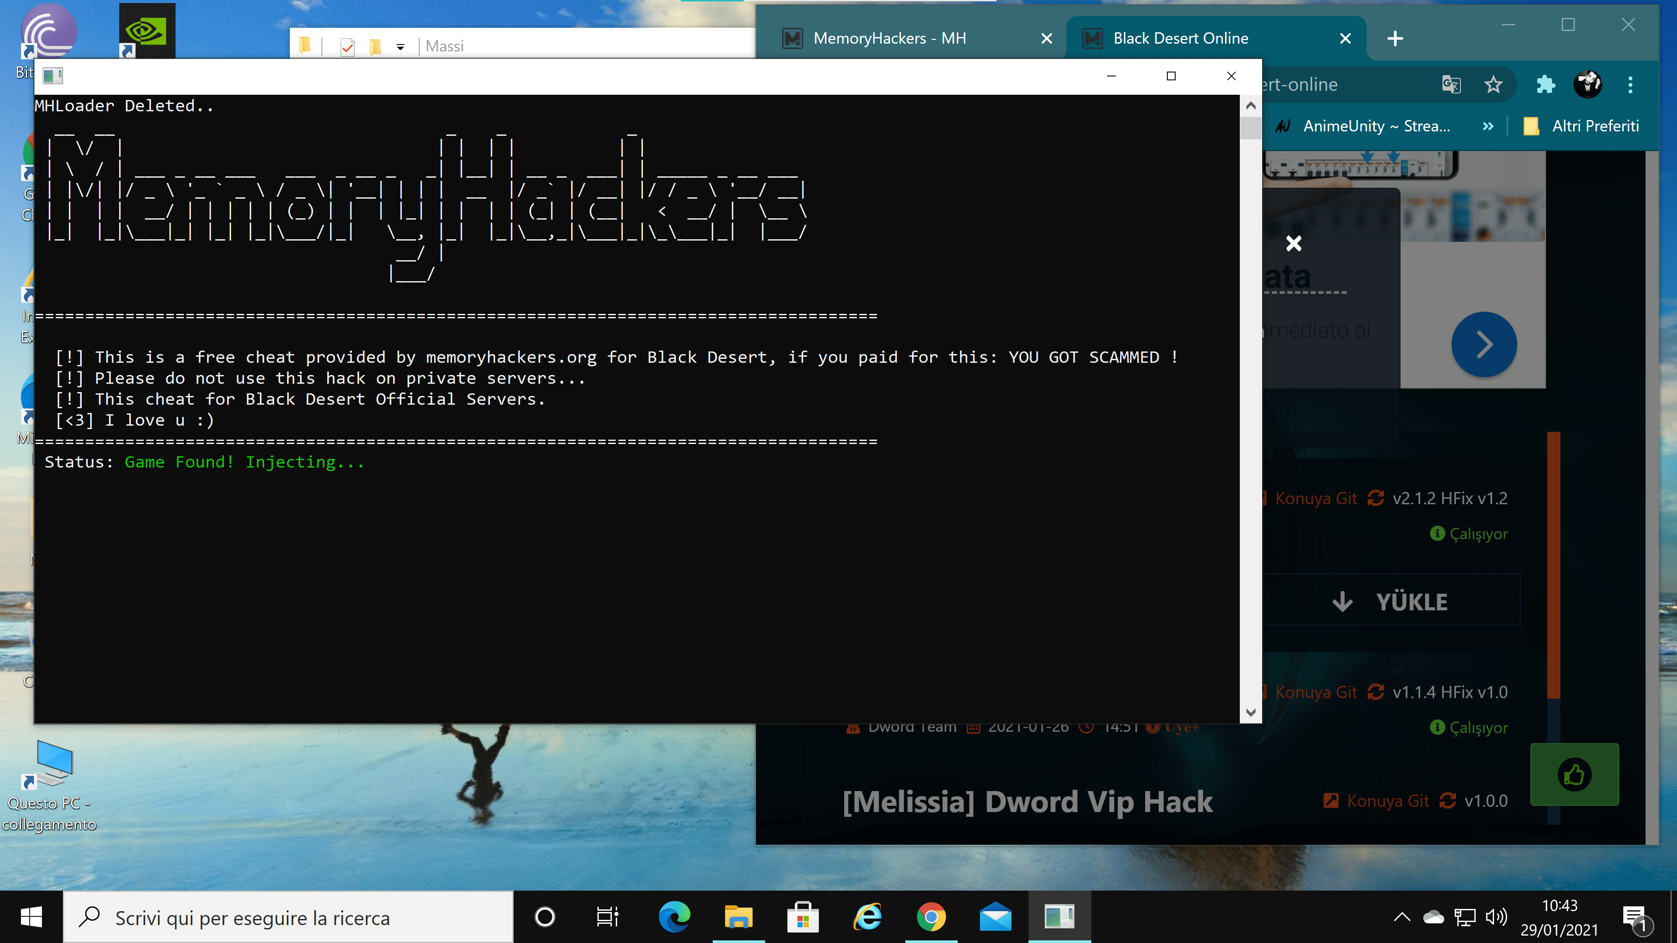Screen dimensions: 1677x943
Task: Open a new Chrome tab
Action: (1394, 38)
